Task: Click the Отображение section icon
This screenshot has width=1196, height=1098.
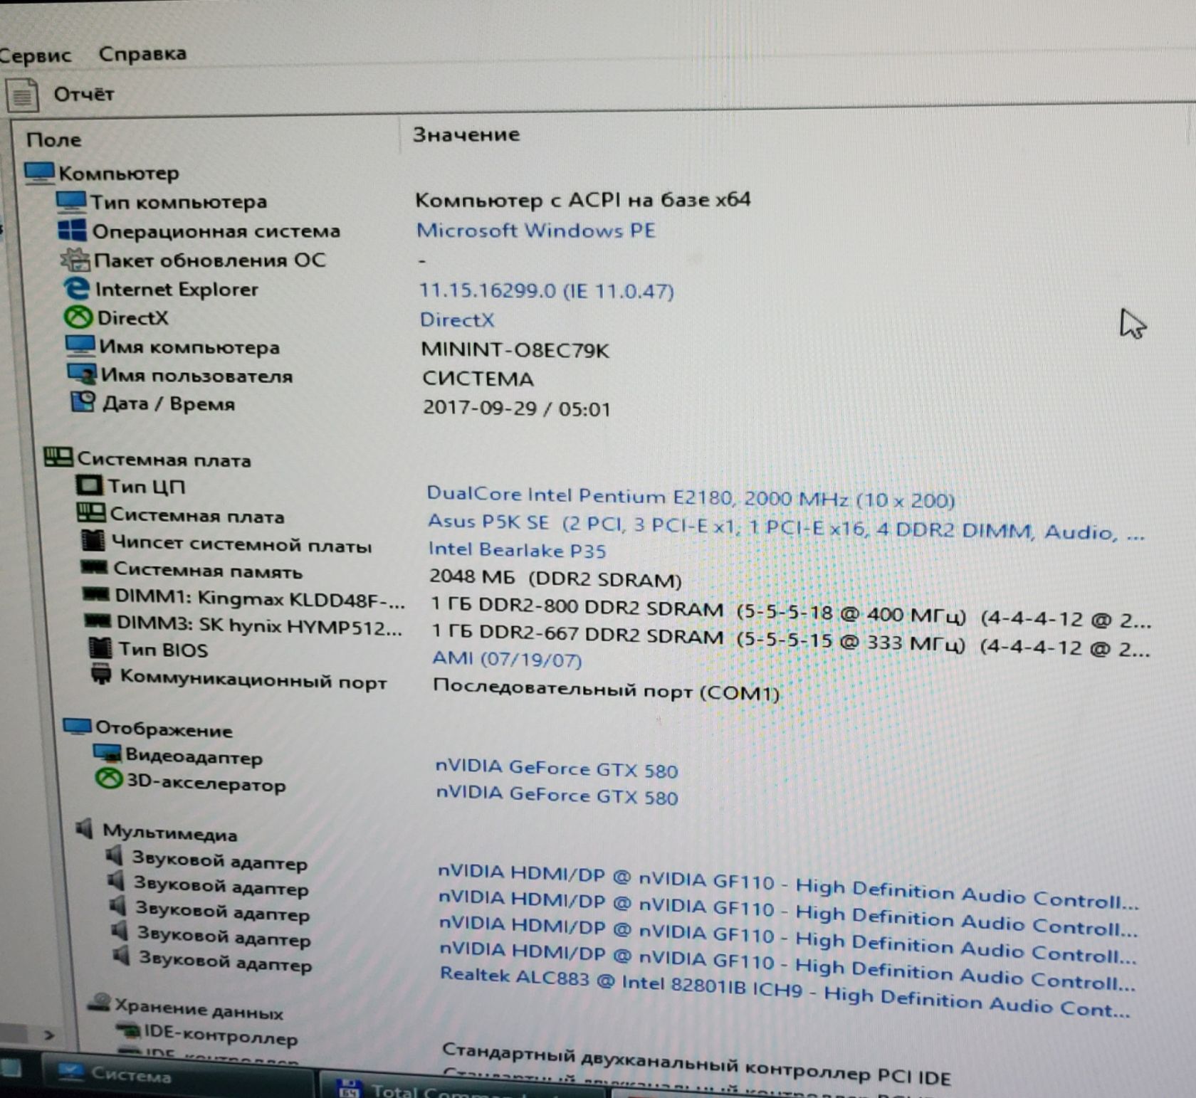Action: click(77, 727)
